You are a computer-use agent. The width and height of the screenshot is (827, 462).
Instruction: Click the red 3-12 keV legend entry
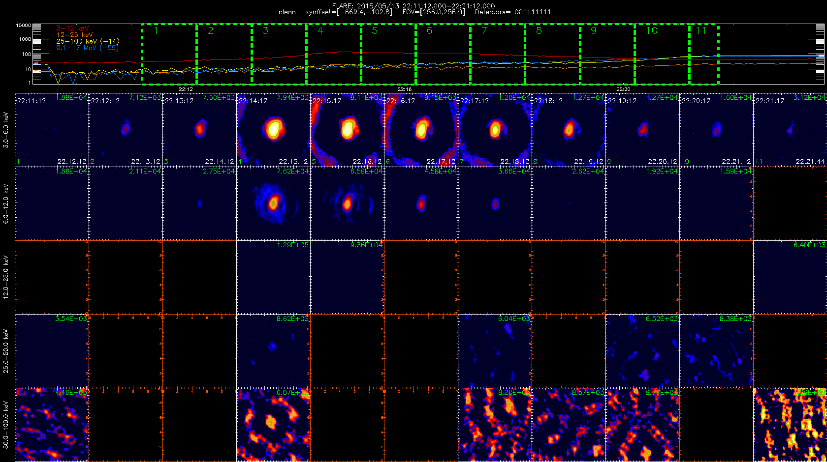point(72,29)
